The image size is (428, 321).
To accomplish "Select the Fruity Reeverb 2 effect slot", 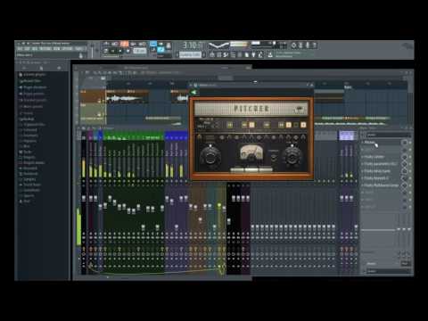I will [x=380, y=178].
